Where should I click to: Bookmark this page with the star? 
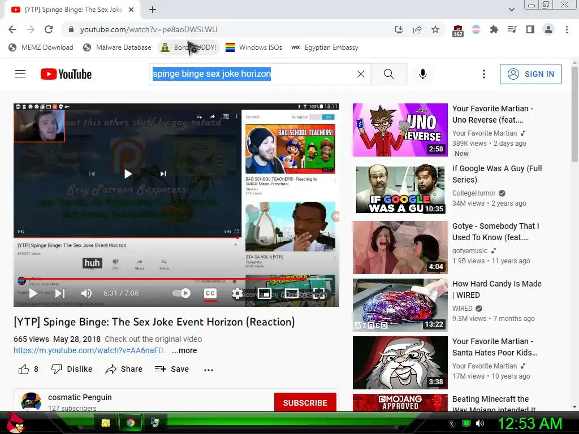435,29
